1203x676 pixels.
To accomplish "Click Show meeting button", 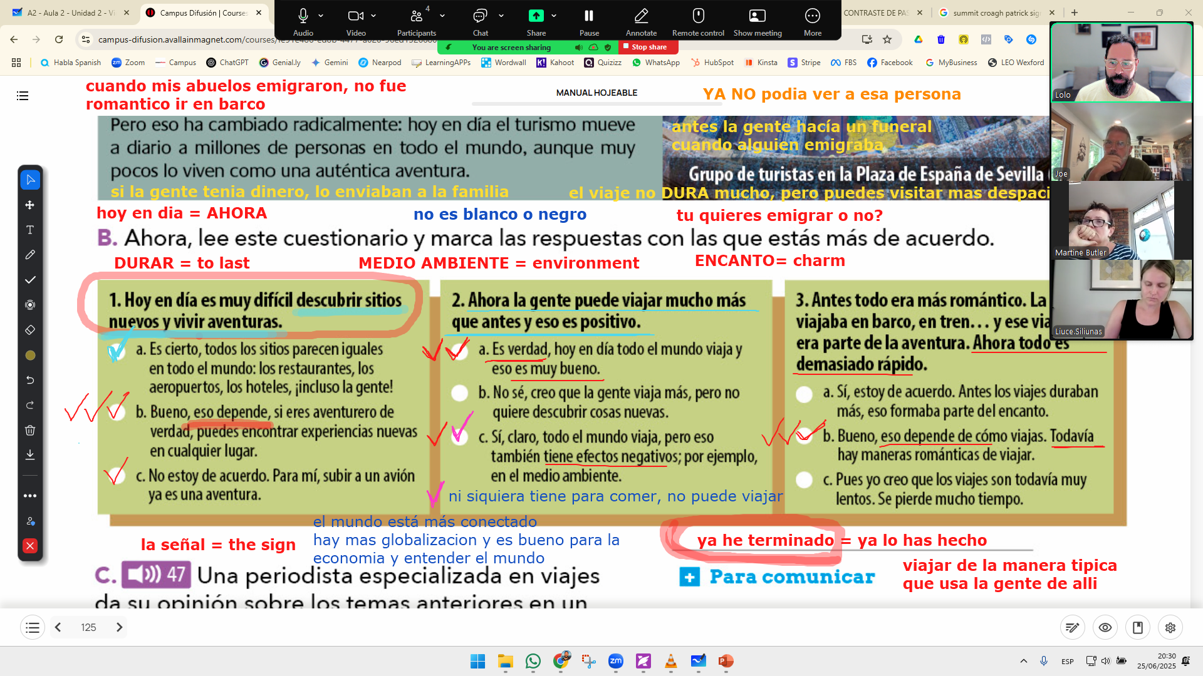I will click(758, 22).
